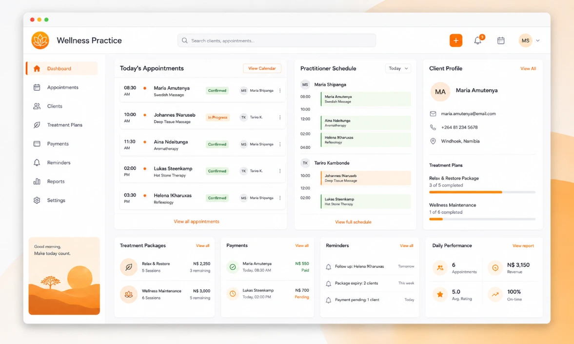Click the Wellness Practice lotus logo
Image resolution: width=574 pixels, height=344 pixels.
(40, 40)
